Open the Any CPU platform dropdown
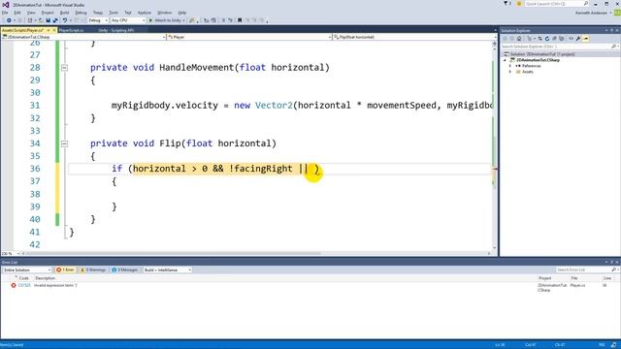Screen dimensions: 621x349 [x=128, y=20]
